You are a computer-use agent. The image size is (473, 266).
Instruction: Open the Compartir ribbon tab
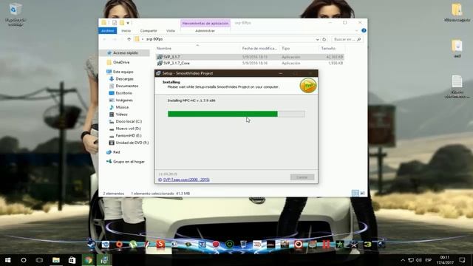pos(149,31)
